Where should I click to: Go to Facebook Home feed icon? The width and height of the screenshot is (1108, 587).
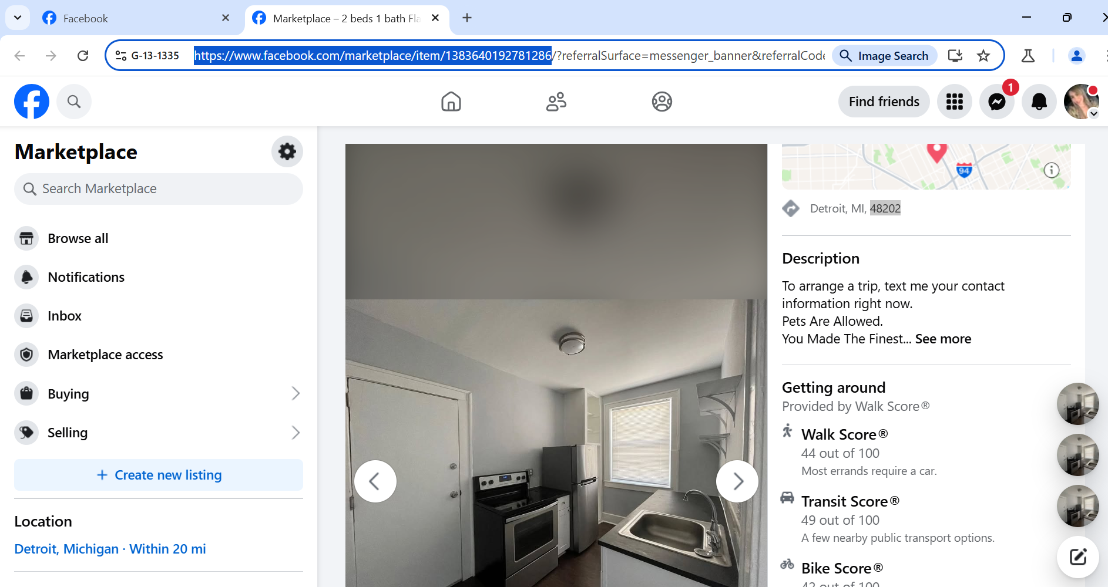[451, 102]
